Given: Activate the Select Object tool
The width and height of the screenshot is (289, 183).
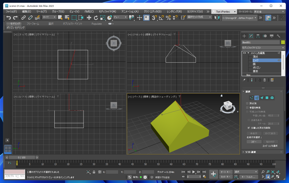Looking at the screenshot, I should (60, 17).
